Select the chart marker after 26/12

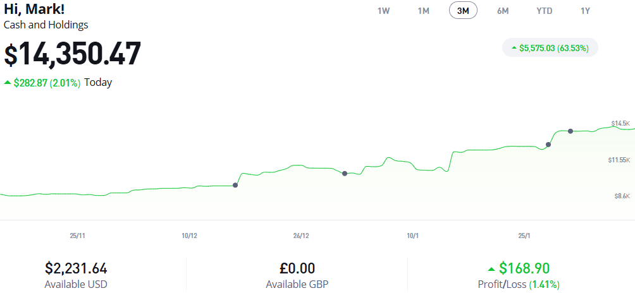tap(345, 173)
